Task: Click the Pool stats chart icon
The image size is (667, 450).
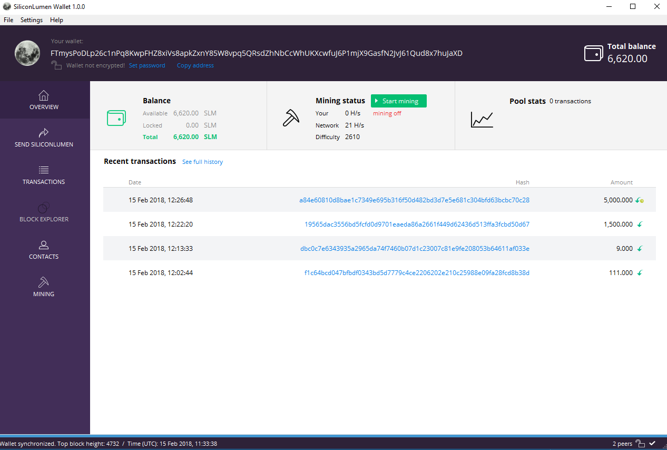Action: point(482,119)
